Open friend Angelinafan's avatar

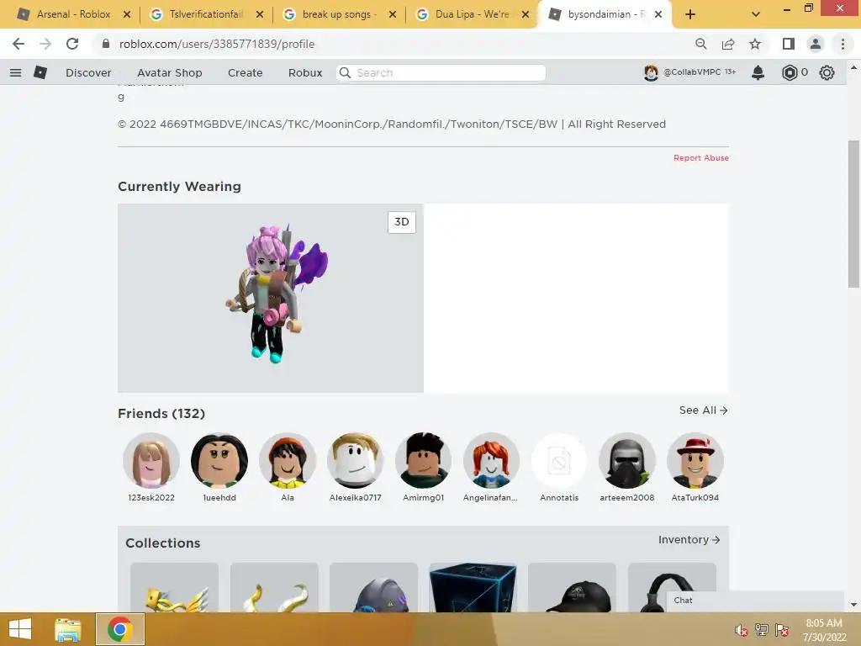[x=491, y=460]
